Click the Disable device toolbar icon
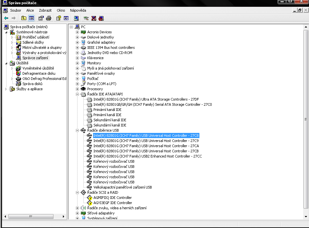Viewport: 309px width, 228px height. [101, 18]
